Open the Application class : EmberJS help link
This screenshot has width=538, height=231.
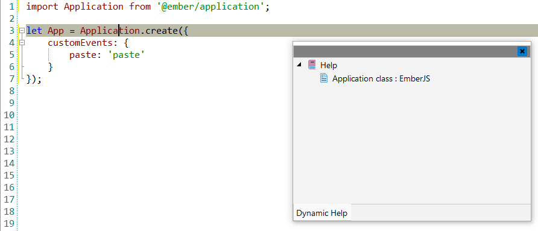tap(381, 78)
